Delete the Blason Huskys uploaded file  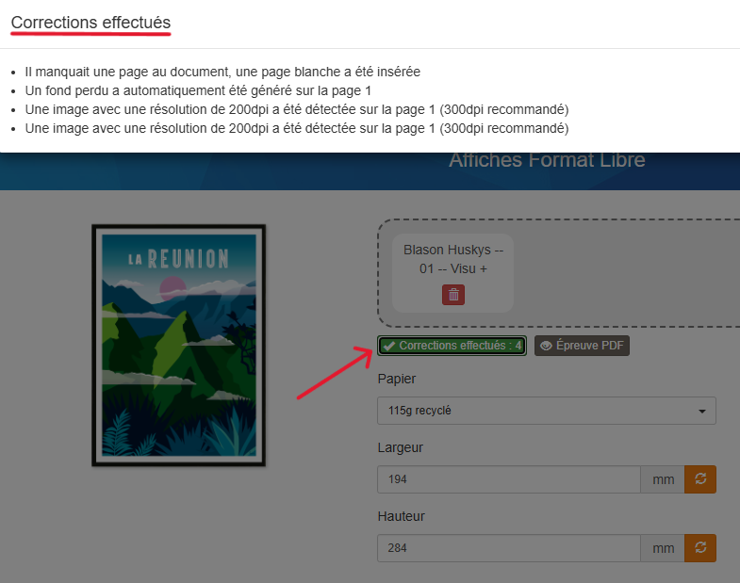point(453,295)
